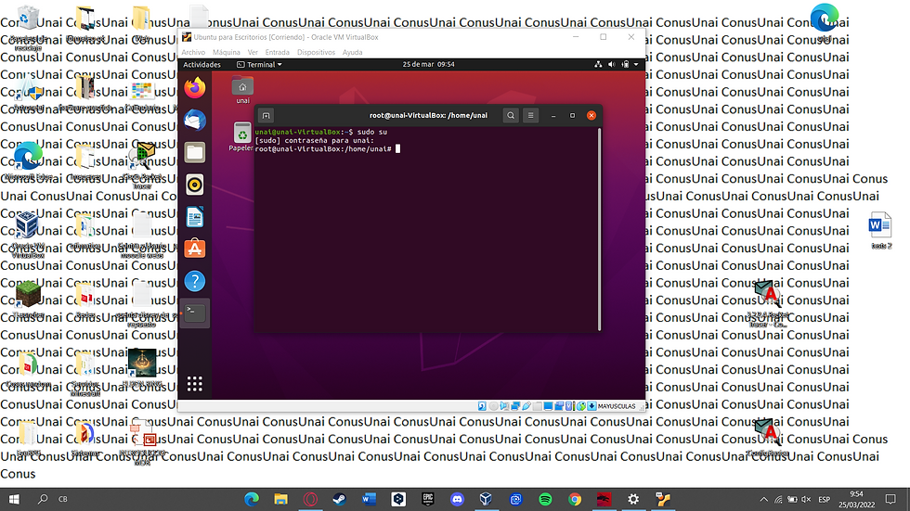Expand Ubuntu system menu arrow
Image resolution: width=910 pixels, height=511 pixels.
click(x=636, y=64)
